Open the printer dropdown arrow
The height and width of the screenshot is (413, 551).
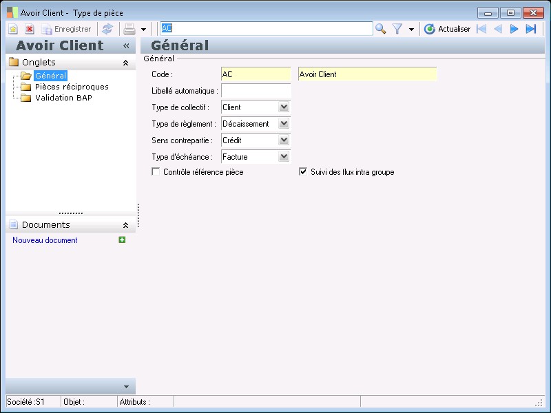click(x=143, y=29)
